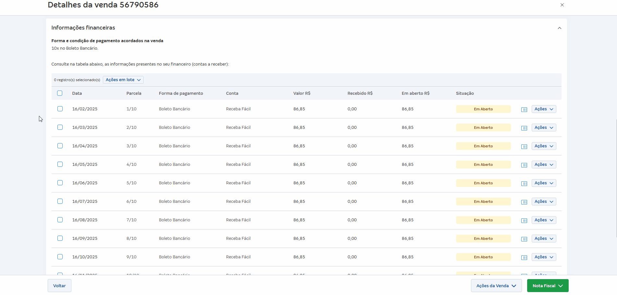Click the boleto barcode icon for installment 1/10
The height and width of the screenshot is (295, 617).
pos(524,109)
